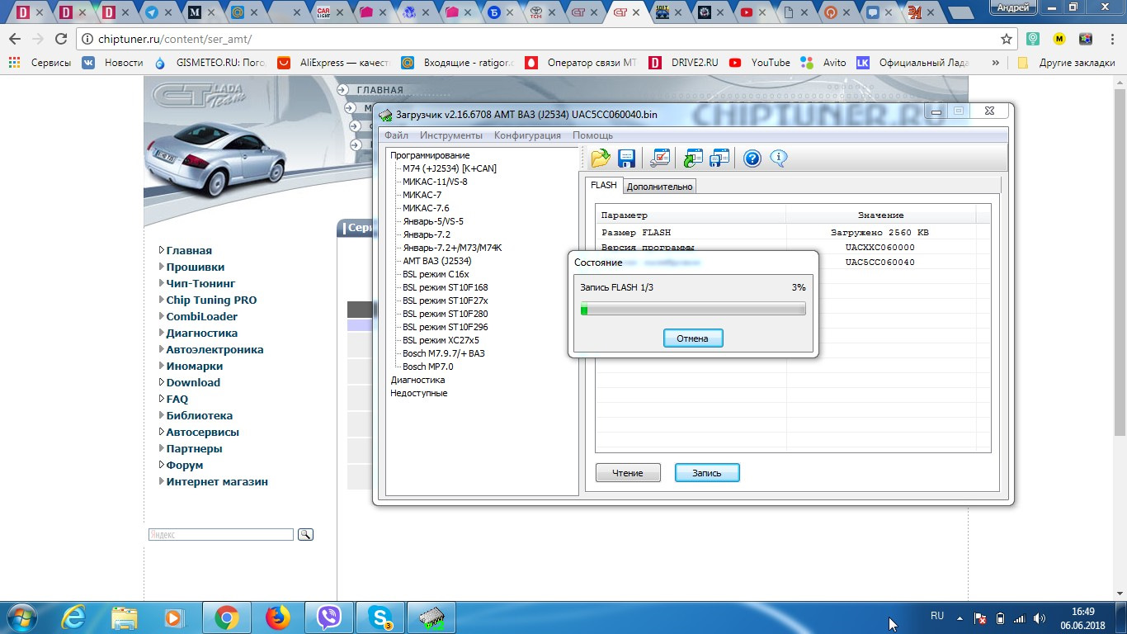Open Помощь menu
The width and height of the screenshot is (1127, 634).
(x=592, y=135)
